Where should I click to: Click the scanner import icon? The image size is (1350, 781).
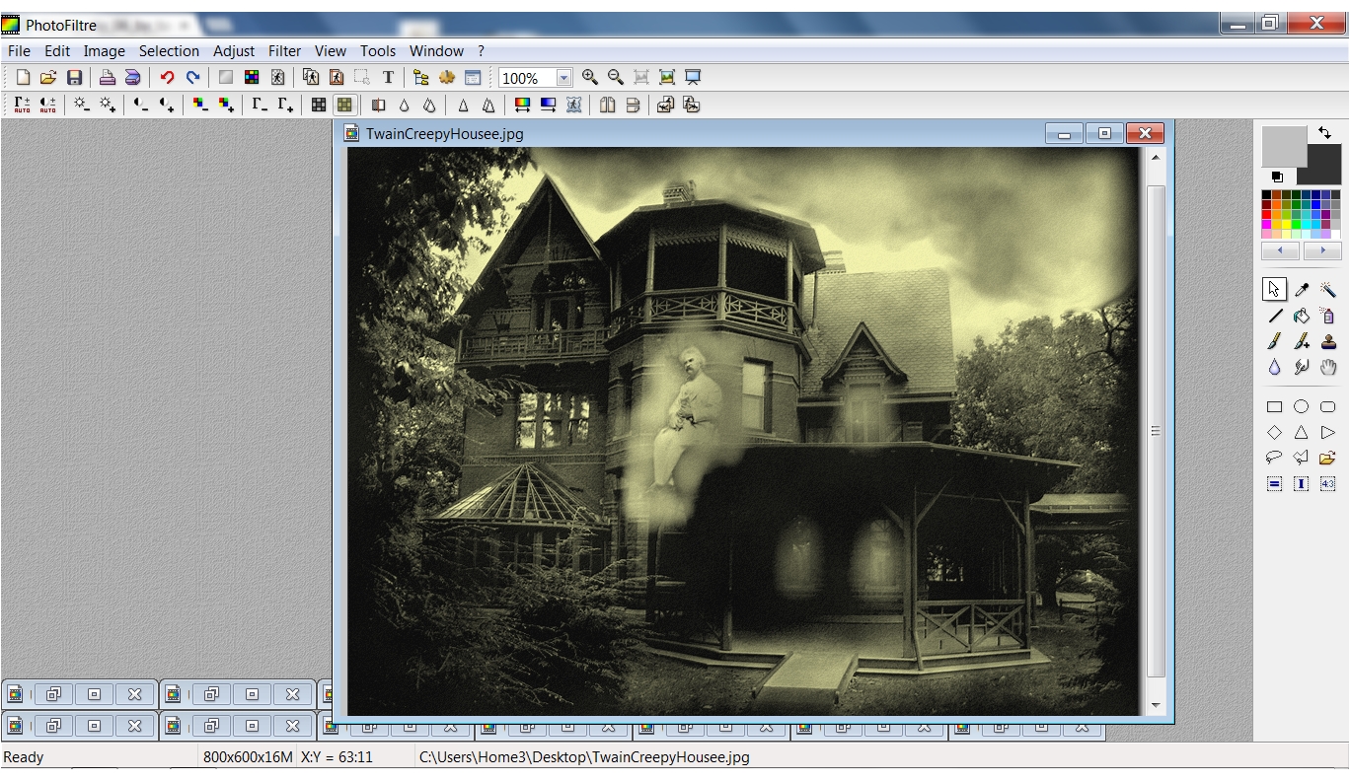pos(132,78)
